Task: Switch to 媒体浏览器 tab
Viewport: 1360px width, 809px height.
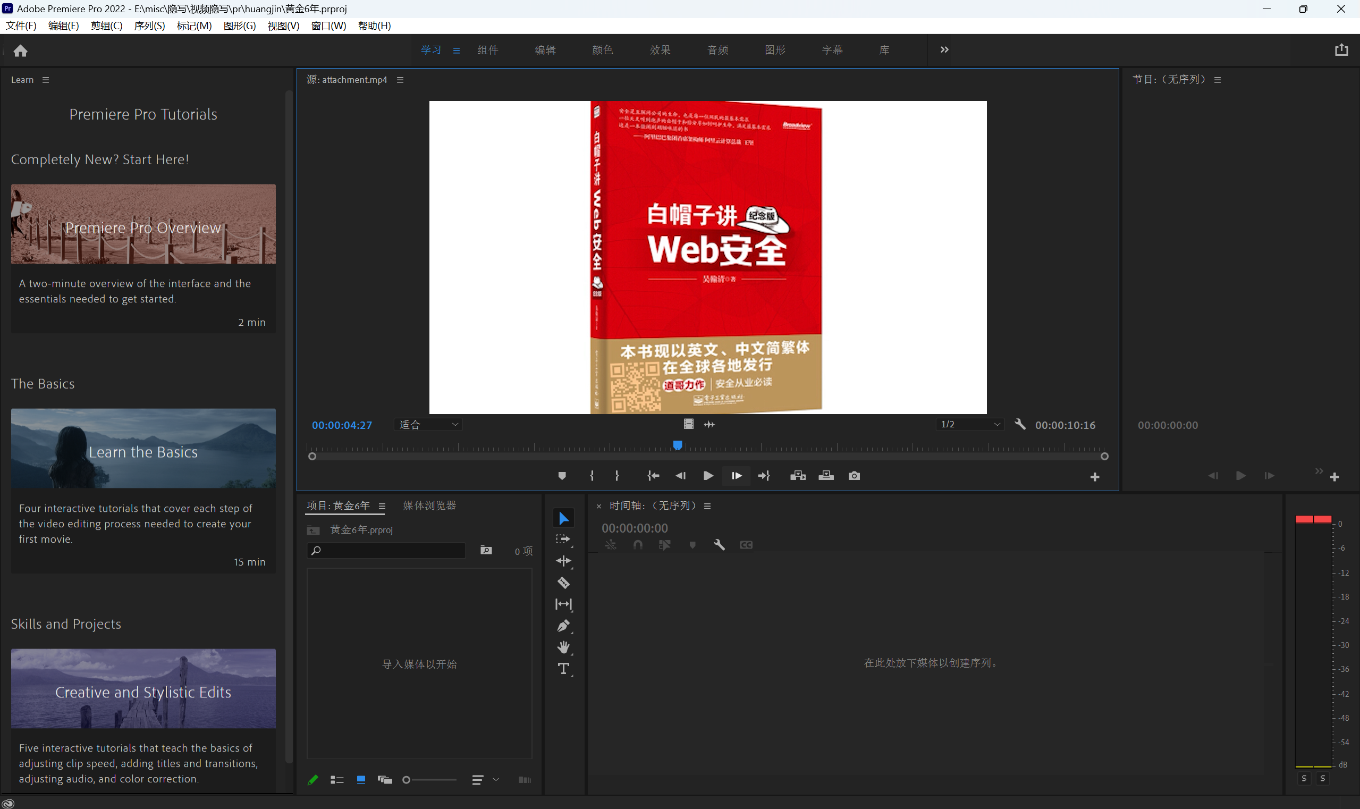Action: point(429,505)
